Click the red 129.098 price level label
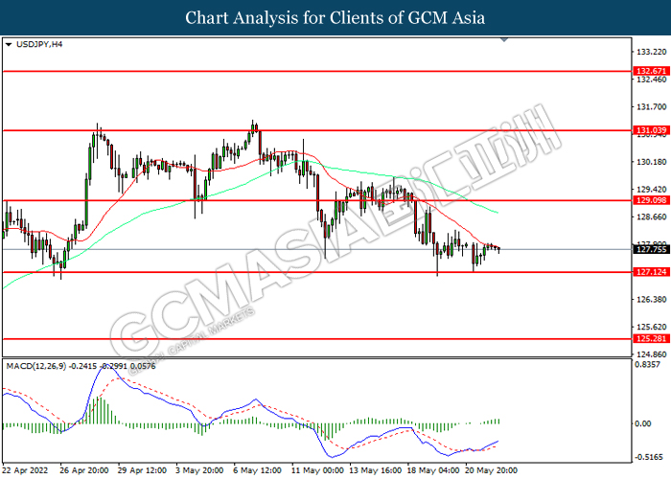 pyautogui.click(x=651, y=200)
